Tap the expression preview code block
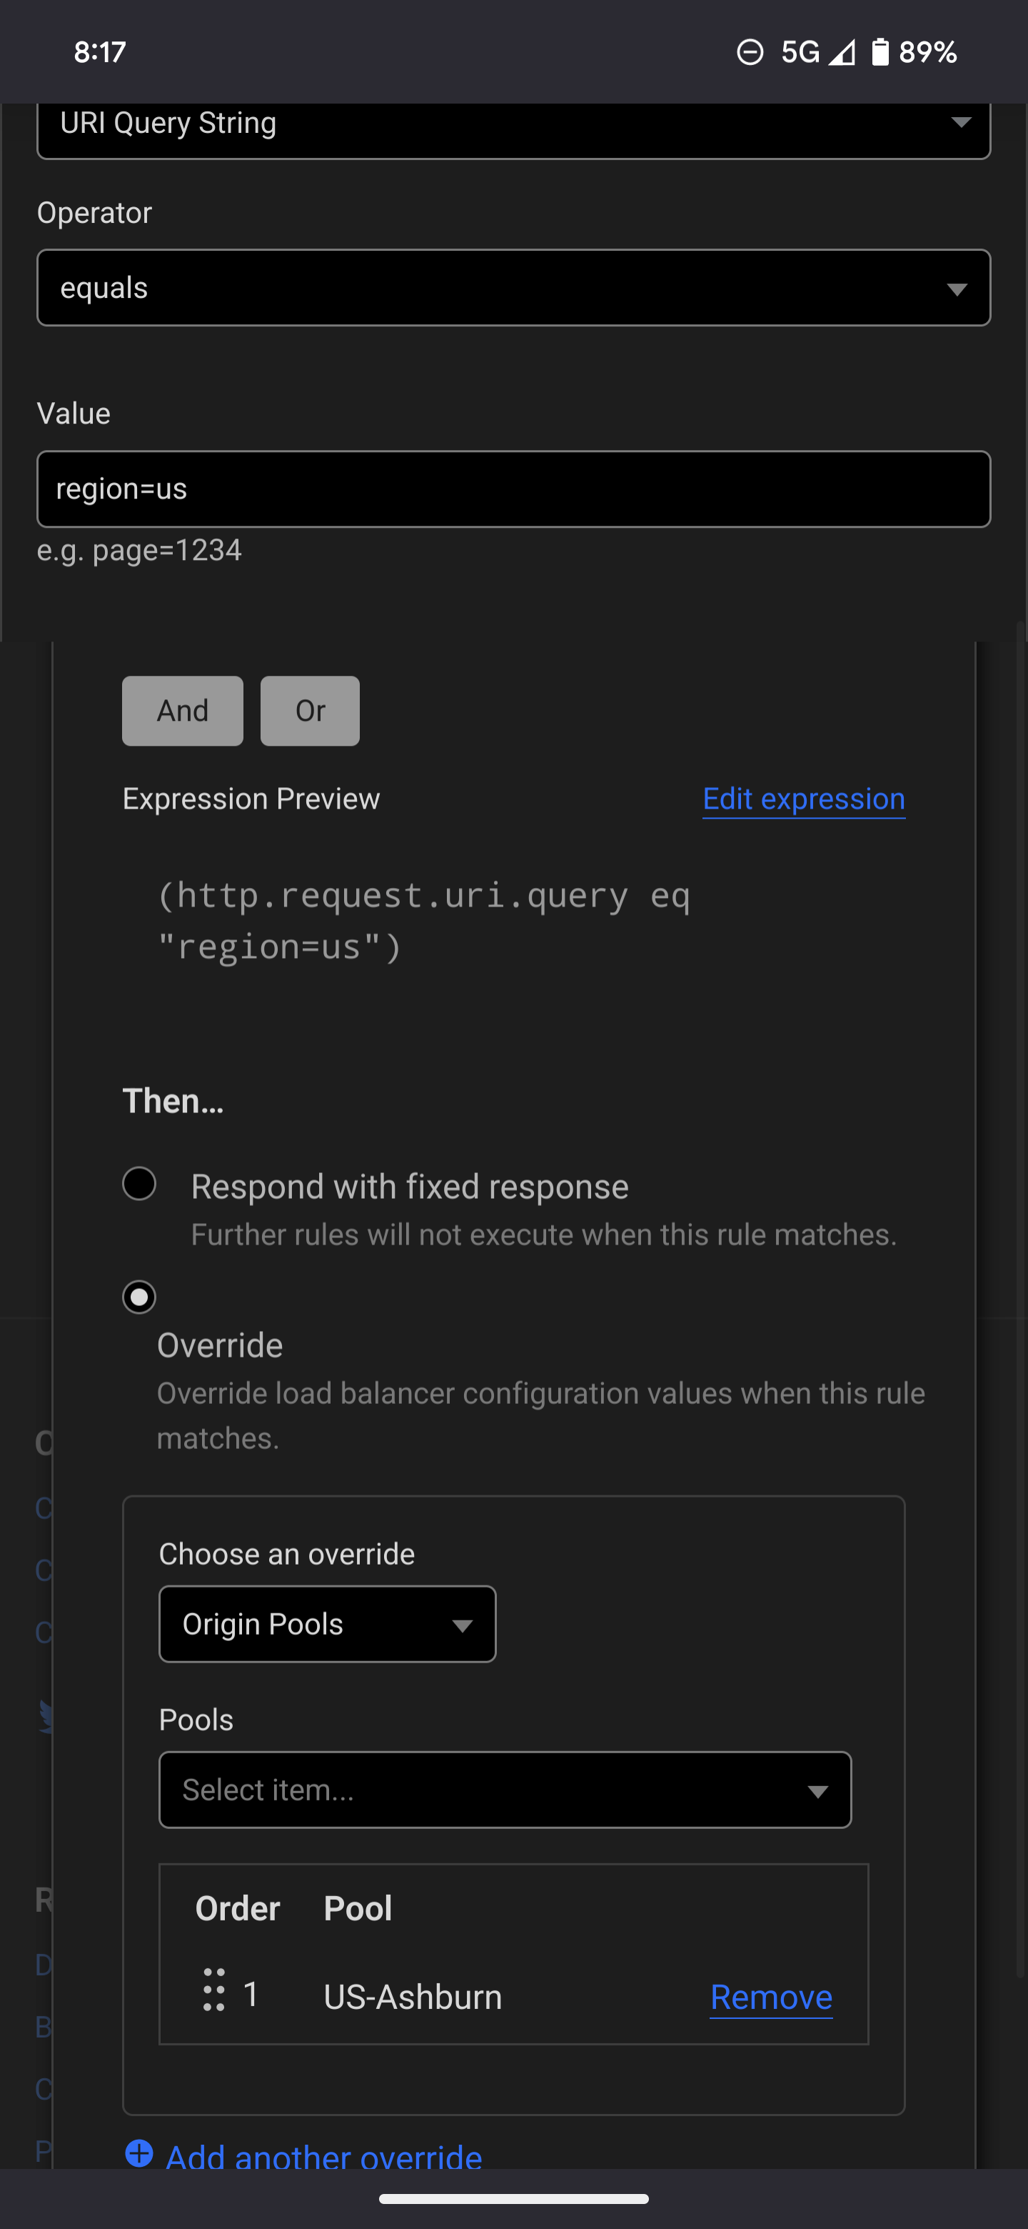Image resolution: width=1028 pixels, height=2229 pixels. click(423, 919)
